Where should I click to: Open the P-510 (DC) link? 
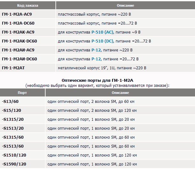point(102,41)
